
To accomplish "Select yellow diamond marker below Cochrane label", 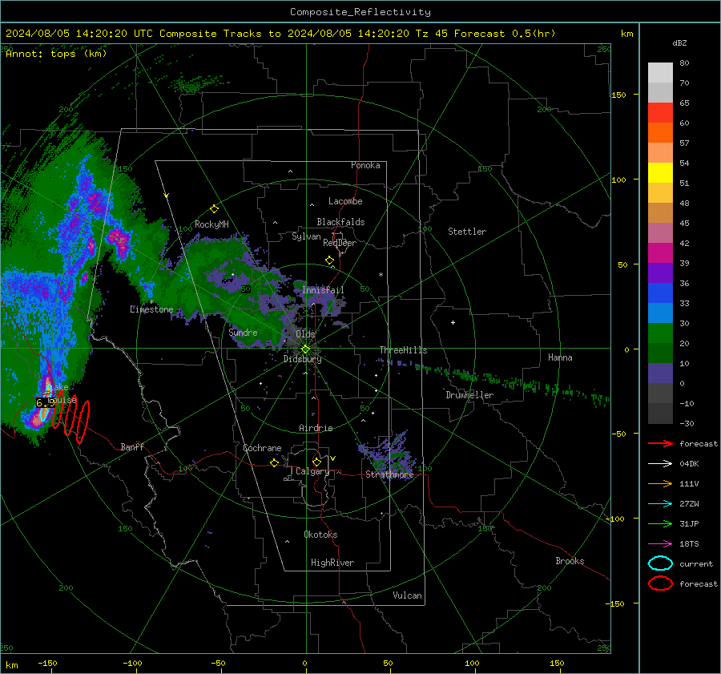I will 275,463.
